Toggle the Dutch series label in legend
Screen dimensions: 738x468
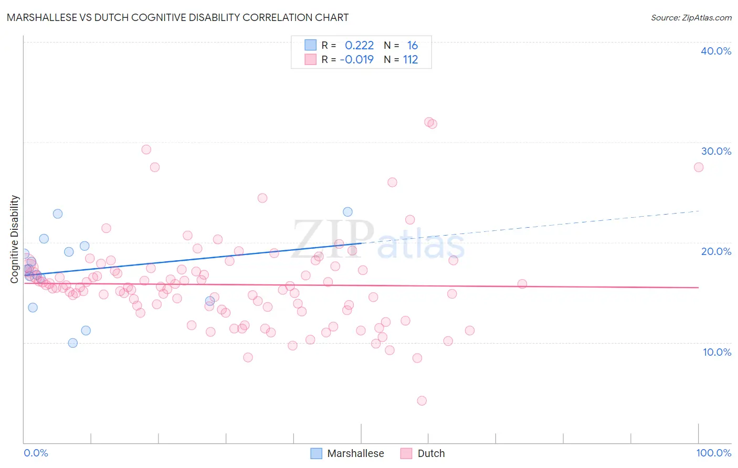[431, 453]
